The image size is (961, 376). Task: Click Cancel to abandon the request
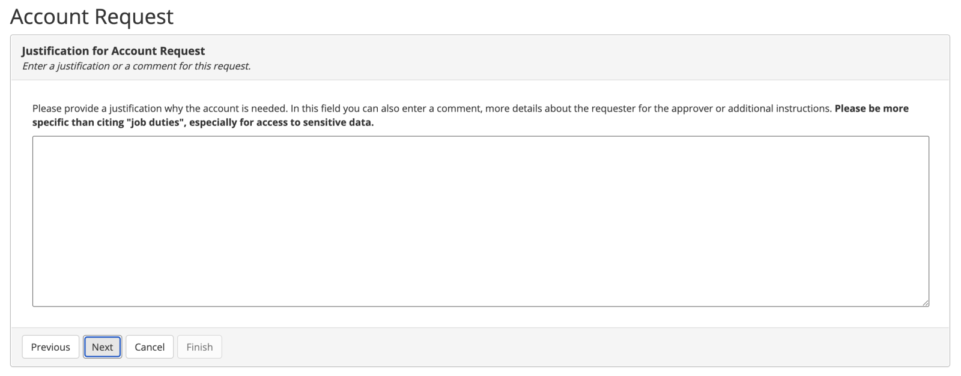pos(150,347)
